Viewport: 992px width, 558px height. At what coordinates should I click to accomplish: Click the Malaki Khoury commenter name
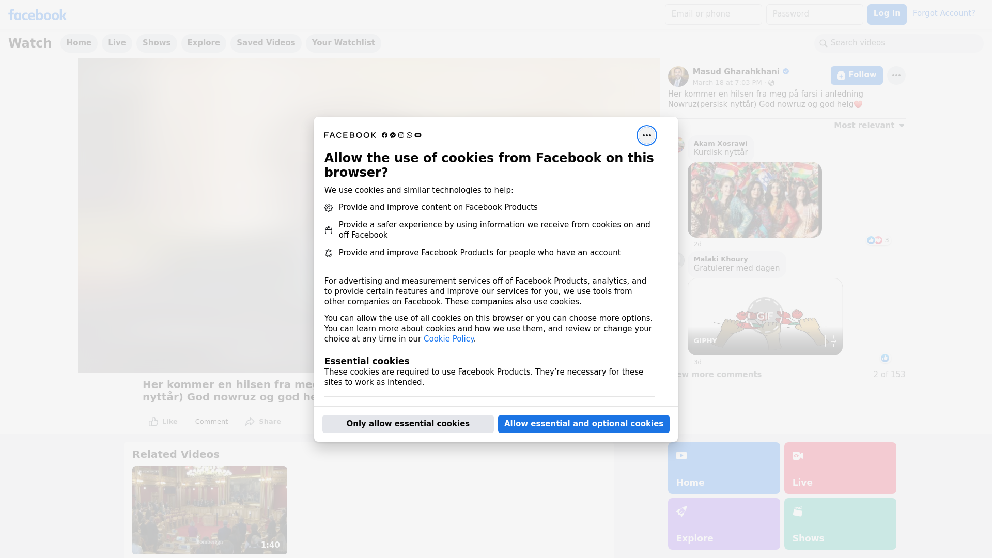click(721, 259)
